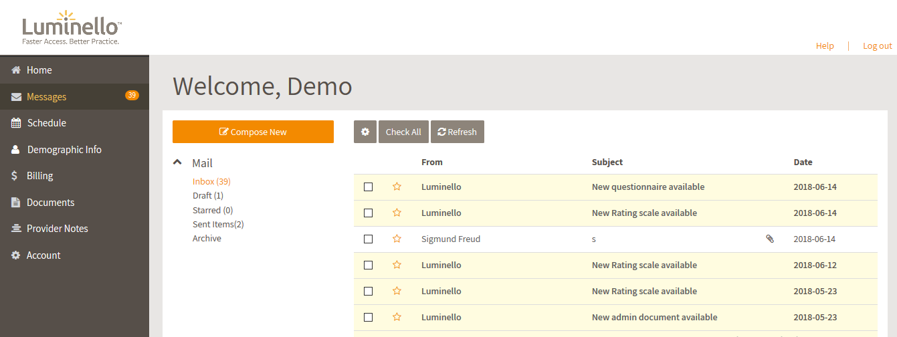The width and height of the screenshot is (897, 337).
Task: Open the Starred (0) folder
Action: 213,210
